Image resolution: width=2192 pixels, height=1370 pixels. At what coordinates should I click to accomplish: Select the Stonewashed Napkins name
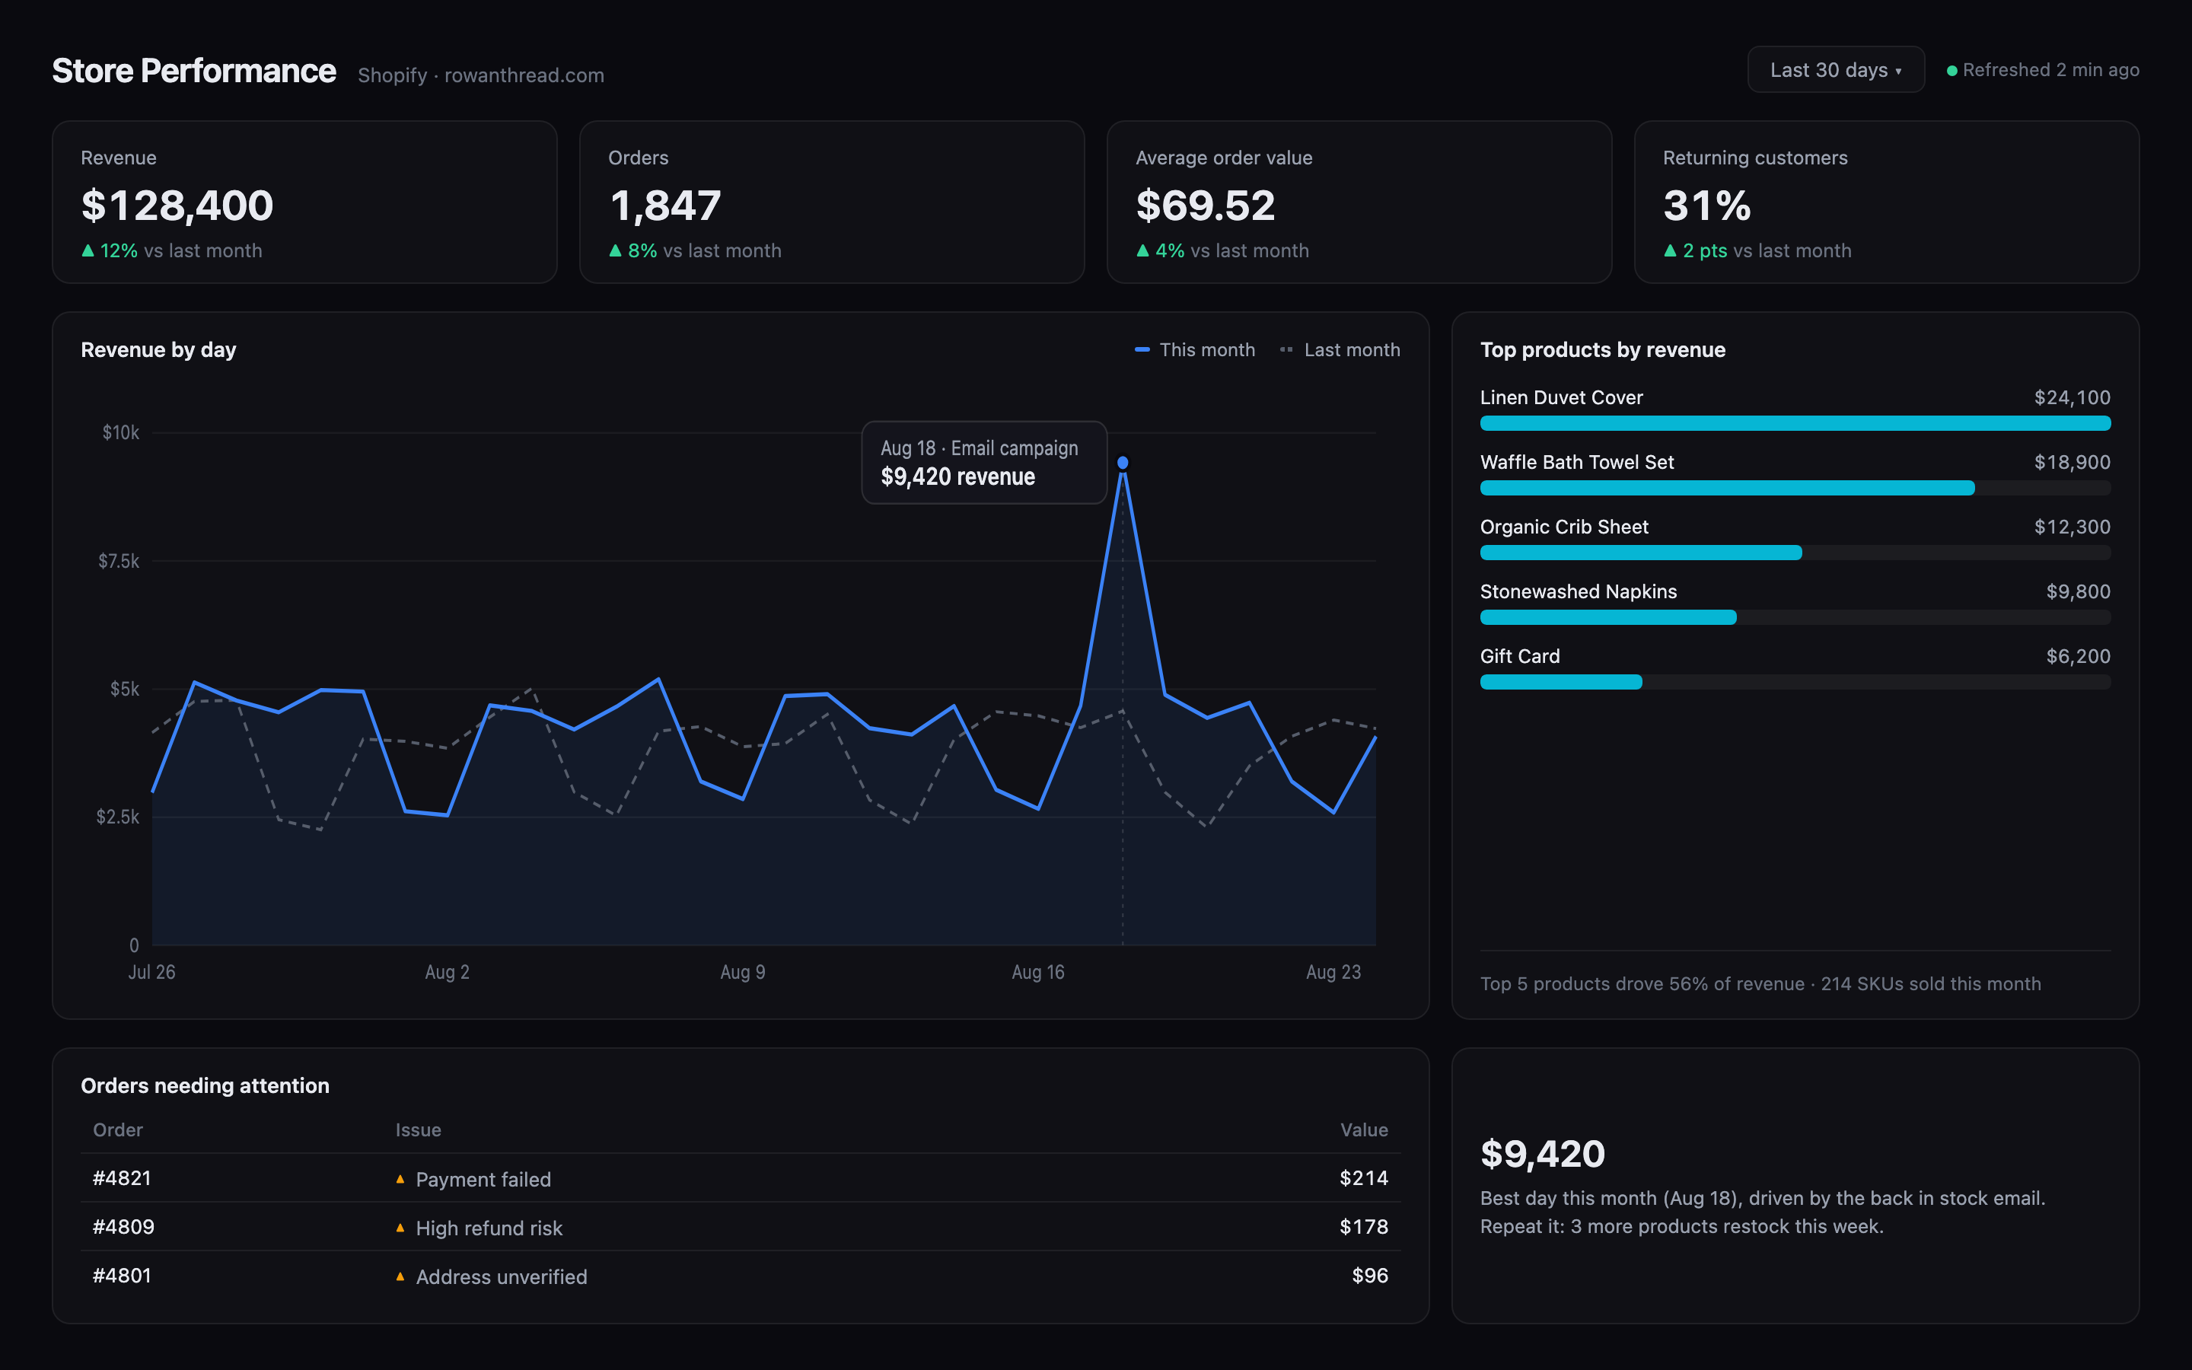click(1579, 591)
